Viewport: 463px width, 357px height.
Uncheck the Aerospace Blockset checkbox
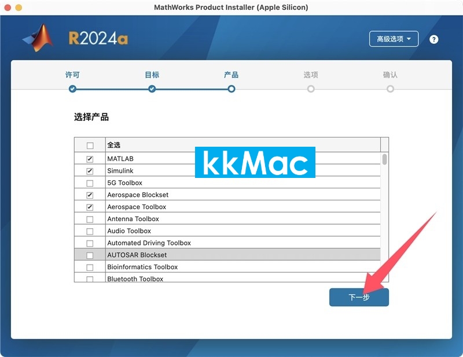(90, 195)
